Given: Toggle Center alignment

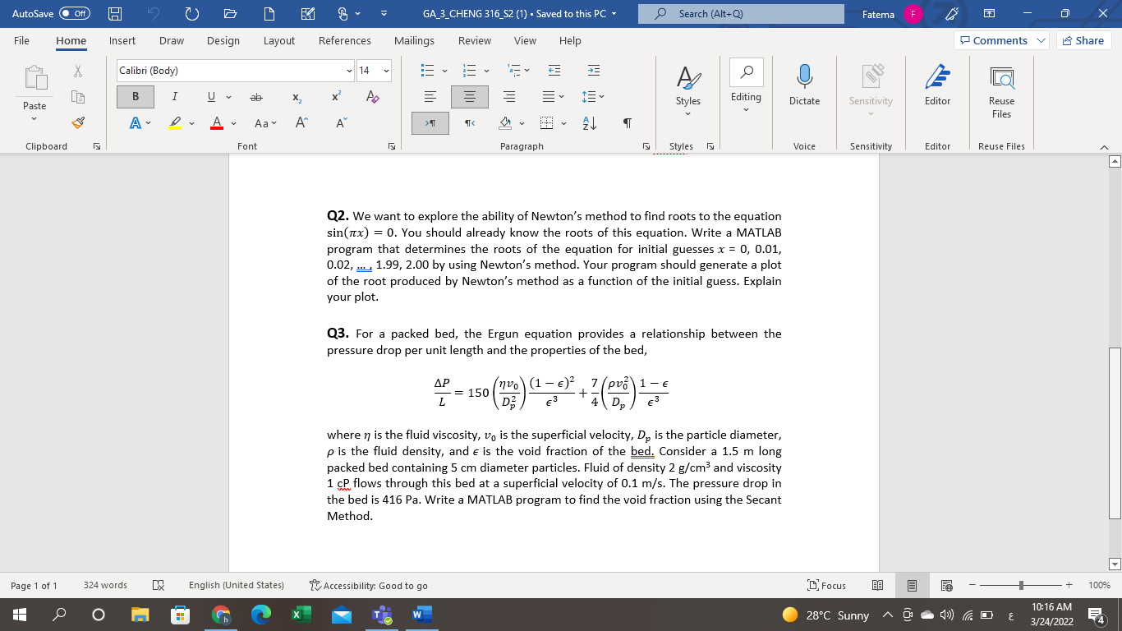Looking at the screenshot, I should pyautogui.click(x=469, y=97).
